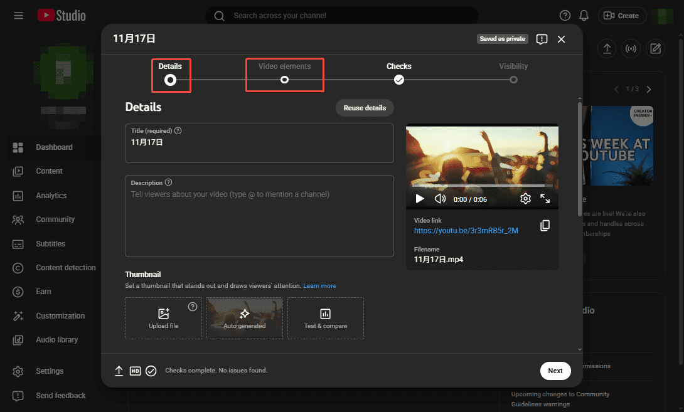Click the feedback icon in the dialog header
This screenshot has width=684, height=412.
(542, 39)
